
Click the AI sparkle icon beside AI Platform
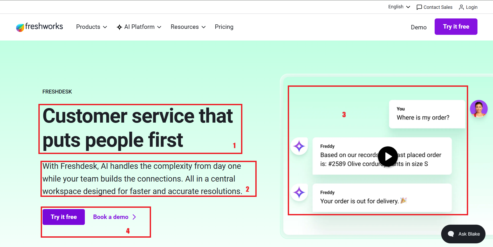click(x=119, y=27)
